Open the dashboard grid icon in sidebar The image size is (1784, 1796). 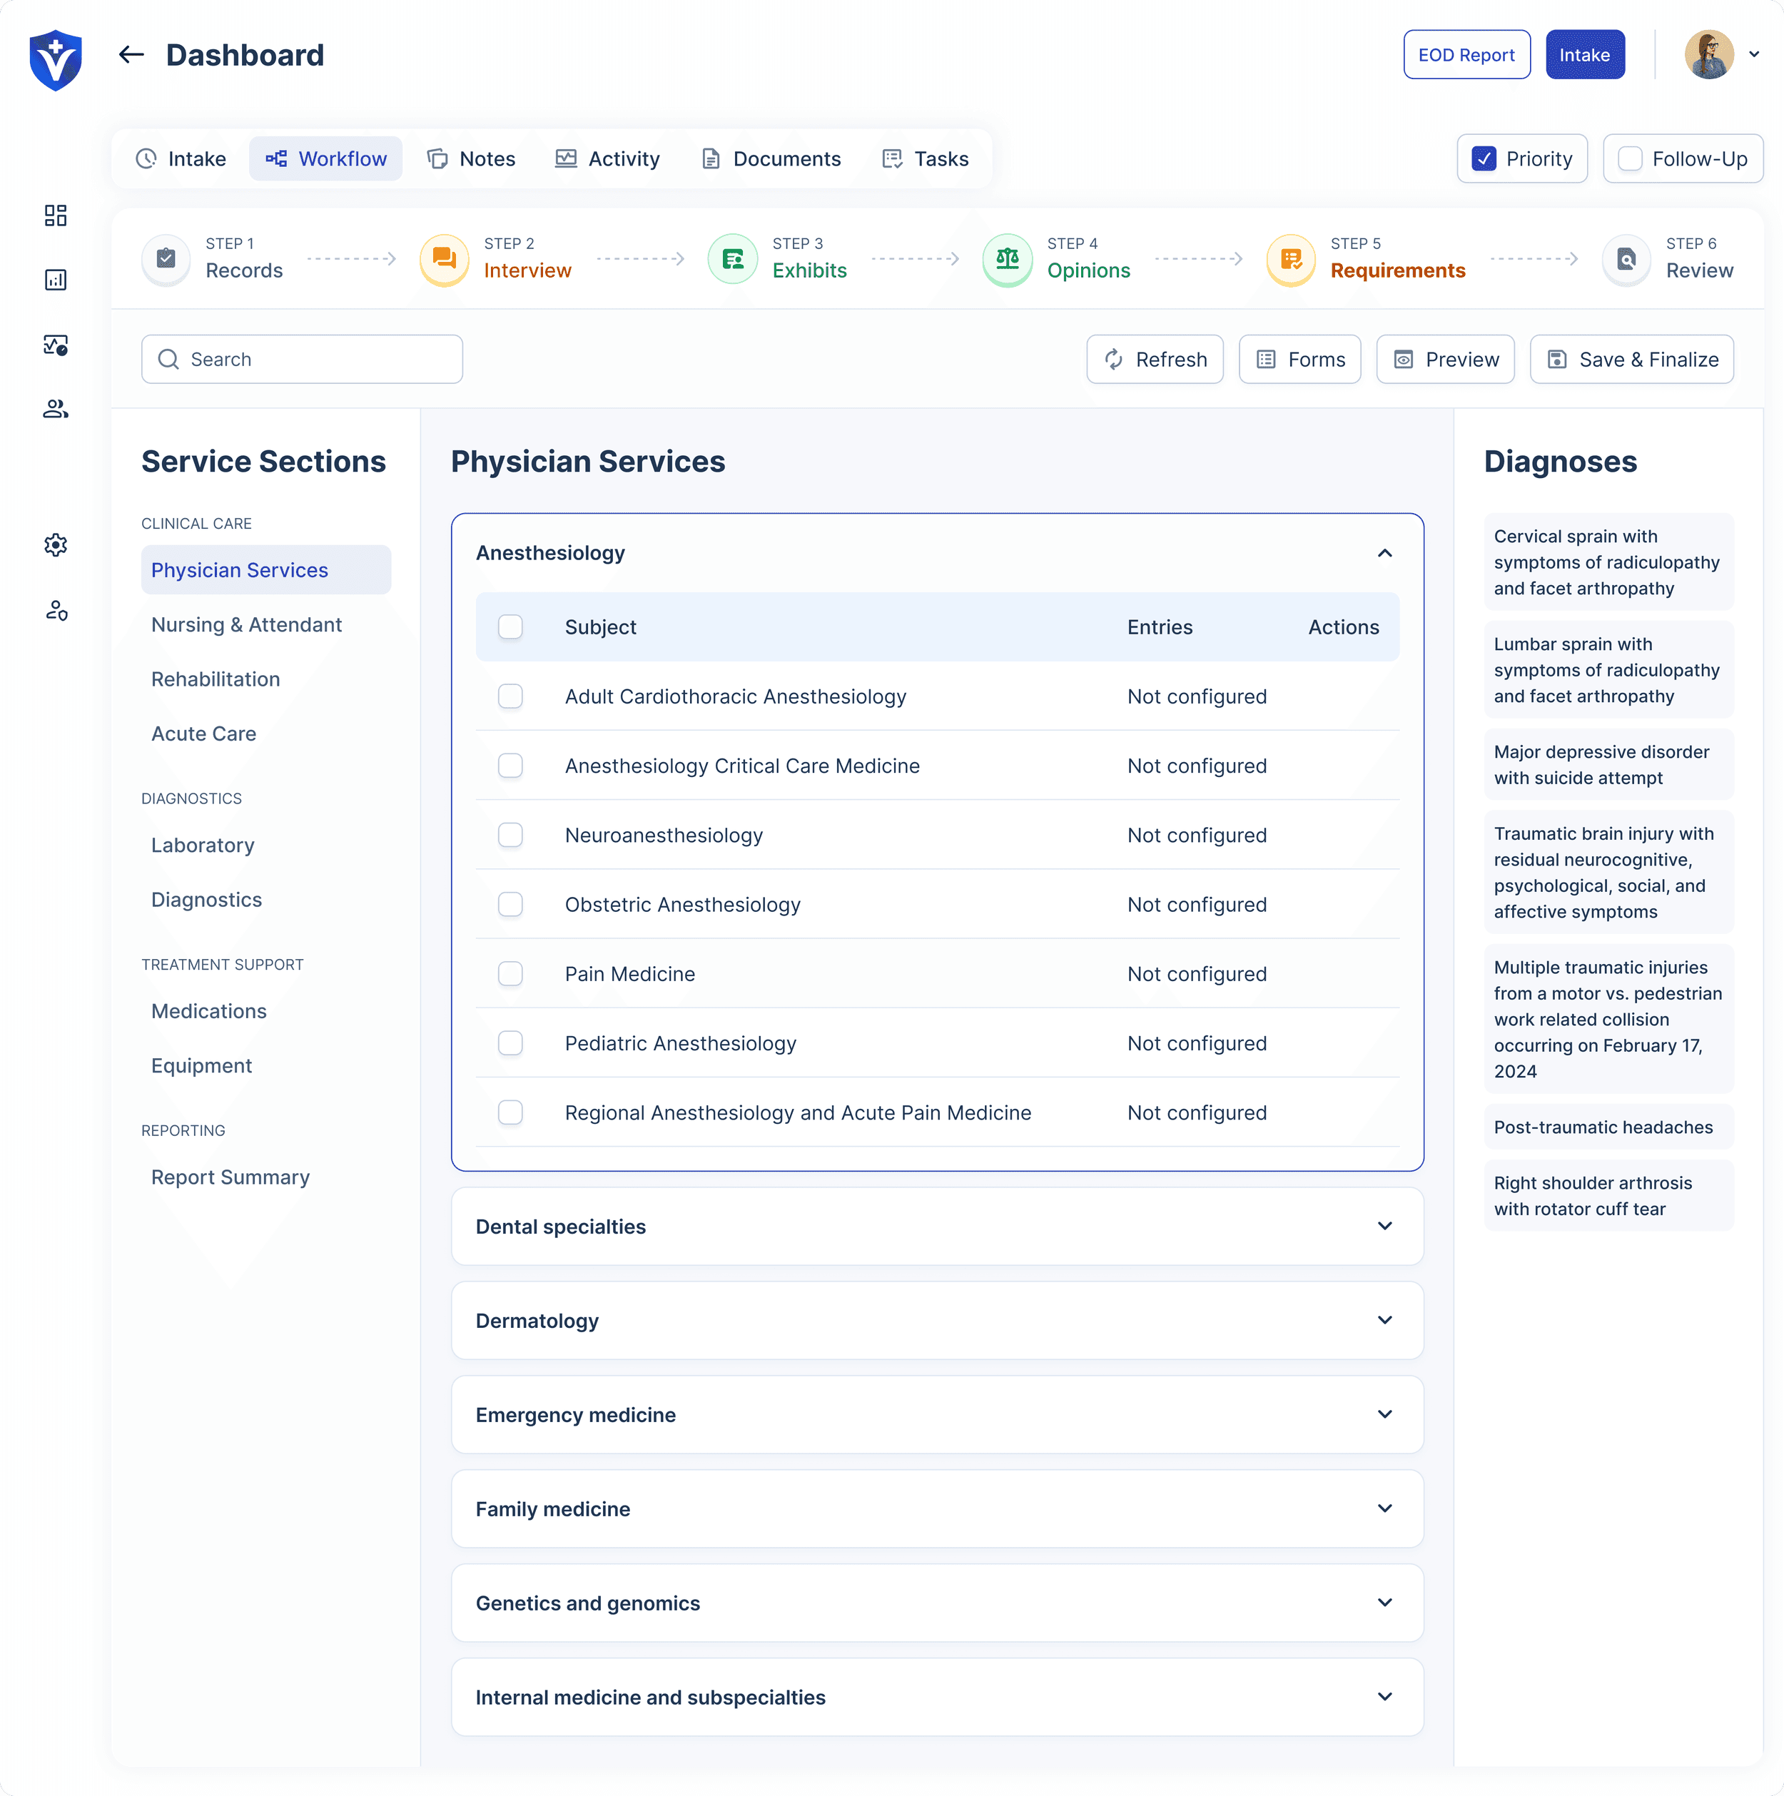[x=56, y=215]
